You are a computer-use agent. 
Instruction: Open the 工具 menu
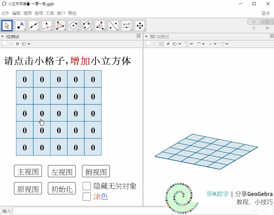click(x=50, y=13)
